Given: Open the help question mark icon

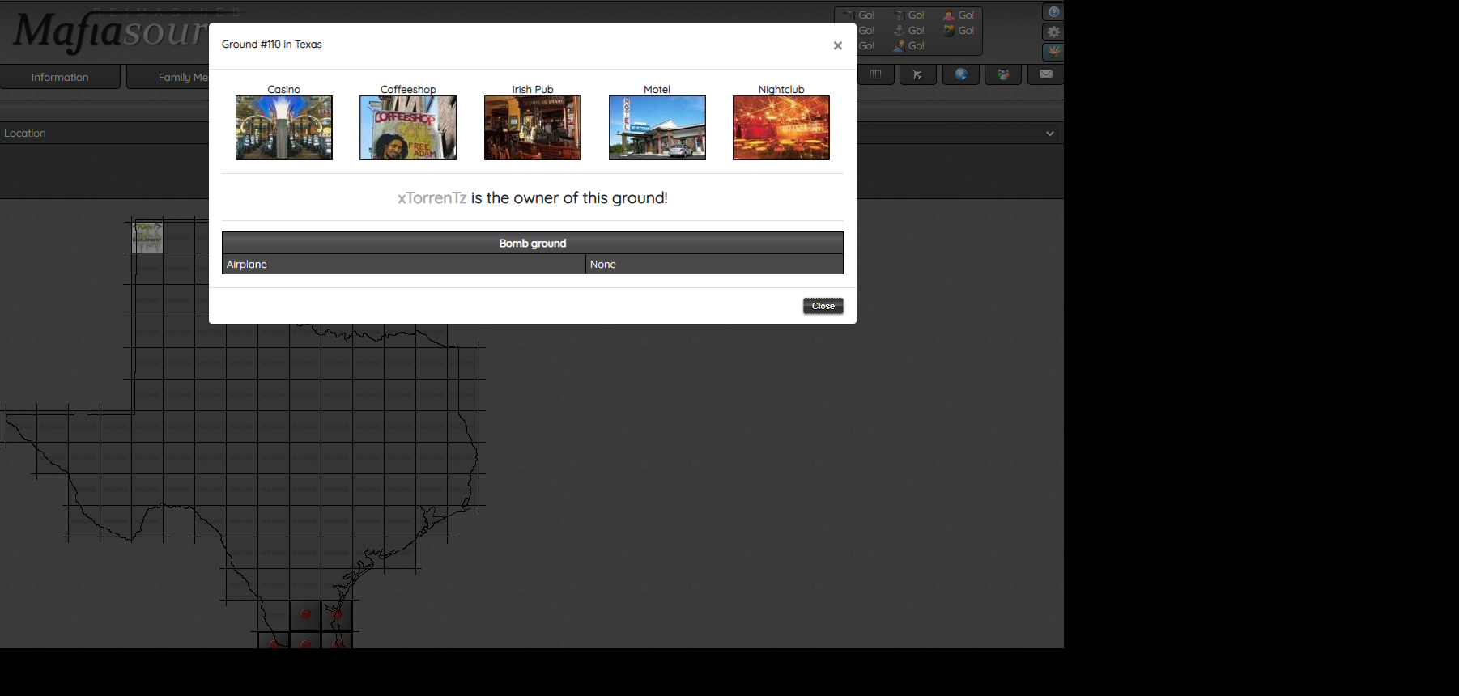Looking at the screenshot, I should click(x=1053, y=12).
